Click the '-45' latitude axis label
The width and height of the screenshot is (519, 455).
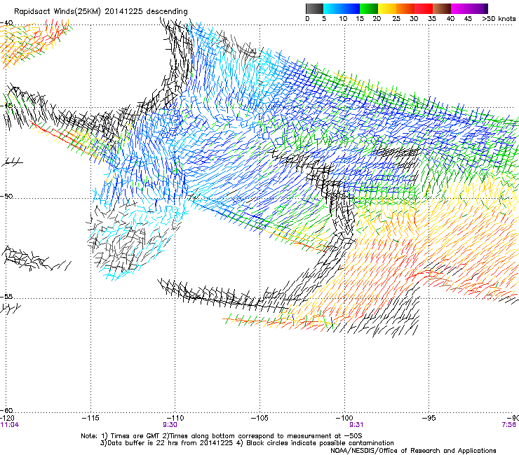point(6,106)
